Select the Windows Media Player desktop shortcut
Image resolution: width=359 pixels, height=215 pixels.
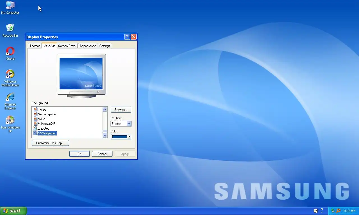(x=10, y=78)
